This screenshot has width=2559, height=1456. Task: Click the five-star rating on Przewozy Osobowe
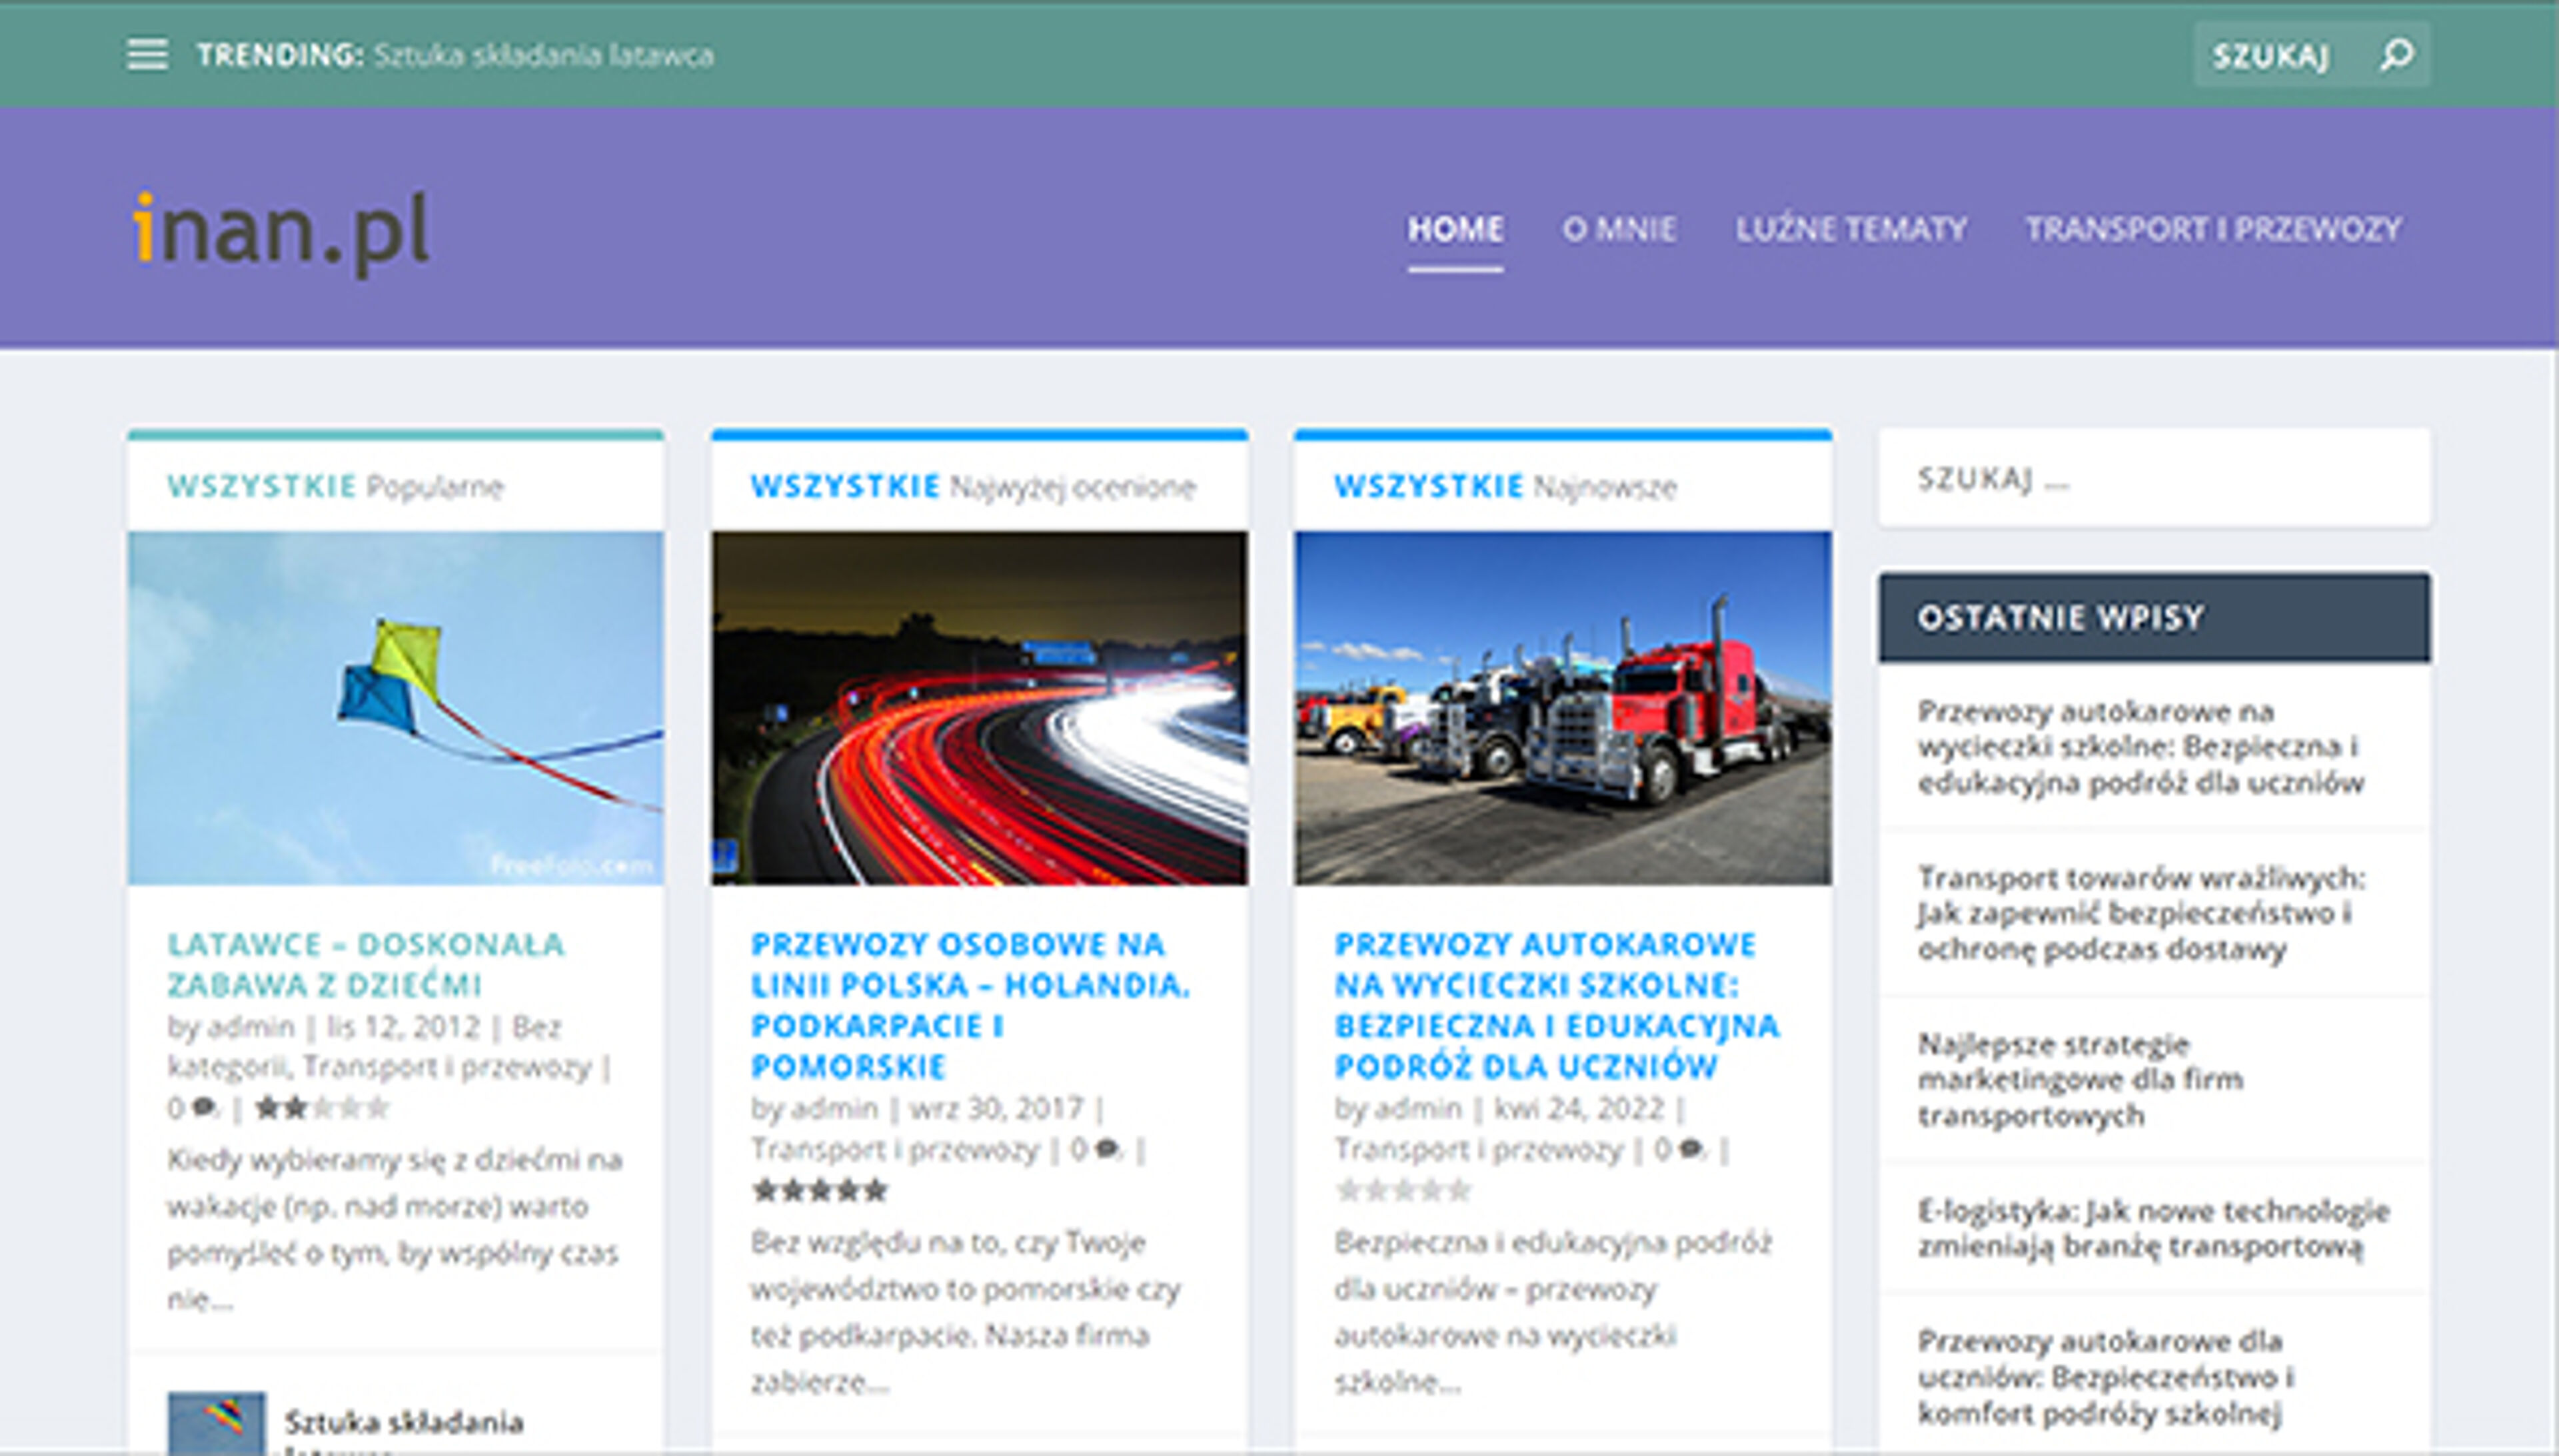[819, 1190]
